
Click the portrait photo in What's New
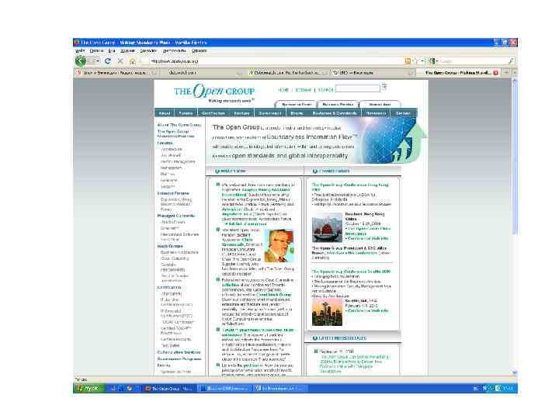(279, 246)
